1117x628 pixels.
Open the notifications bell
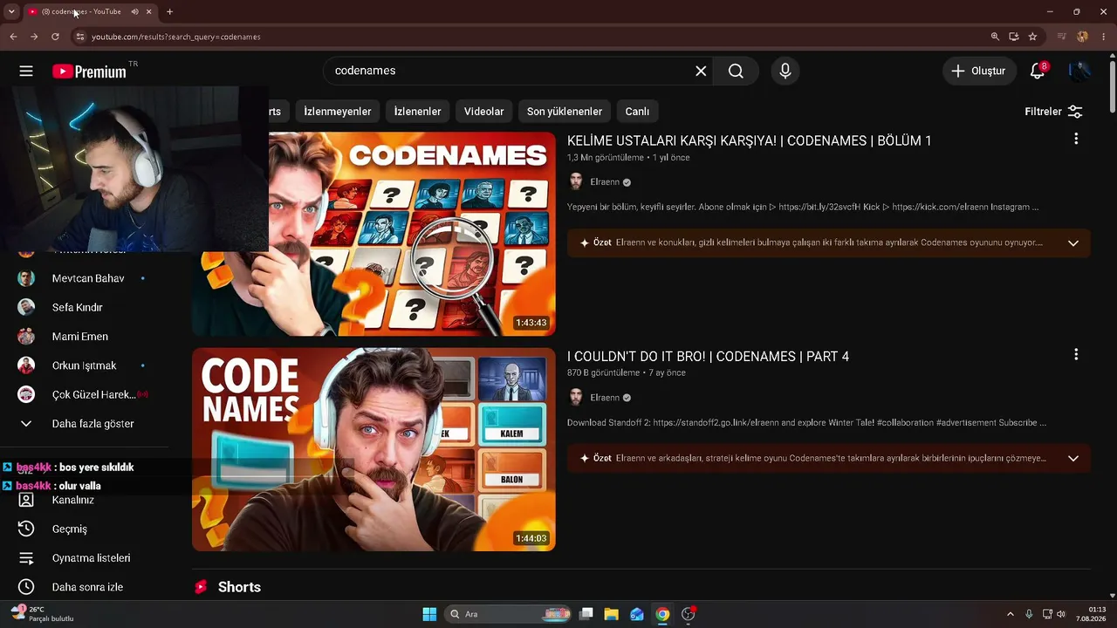tap(1038, 71)
